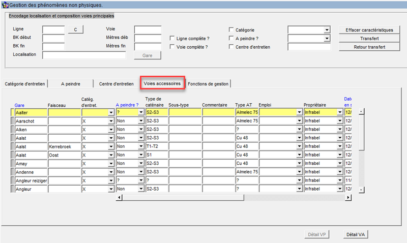Toggle the Voie complète ? checkbox
The height and width of the screenshot is (243, 407).
pyautogui.click(x=172, y=47)
